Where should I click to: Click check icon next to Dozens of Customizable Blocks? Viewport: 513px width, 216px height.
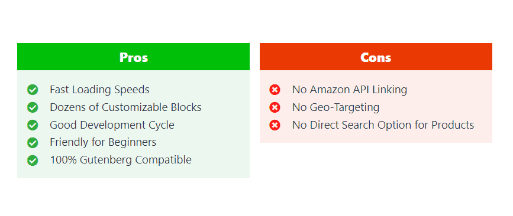pos(33,107)
